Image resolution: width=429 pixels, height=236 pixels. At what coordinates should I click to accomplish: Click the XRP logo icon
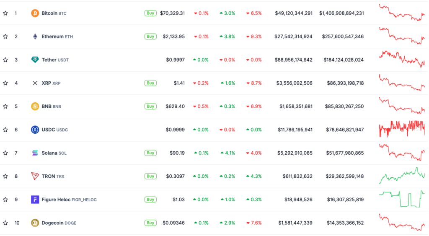(35, 83)
